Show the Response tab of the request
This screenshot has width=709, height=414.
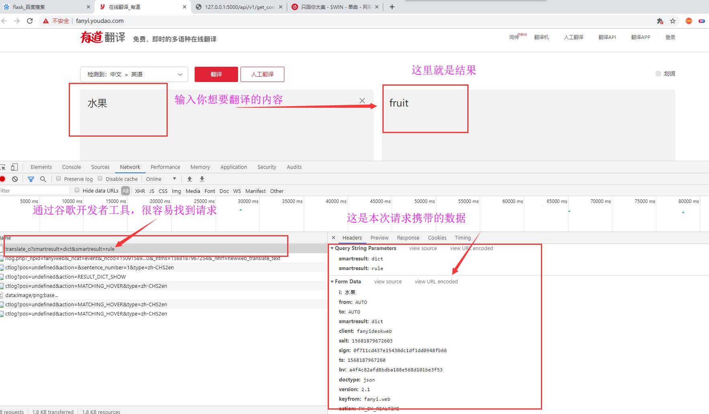click(408, 238)
